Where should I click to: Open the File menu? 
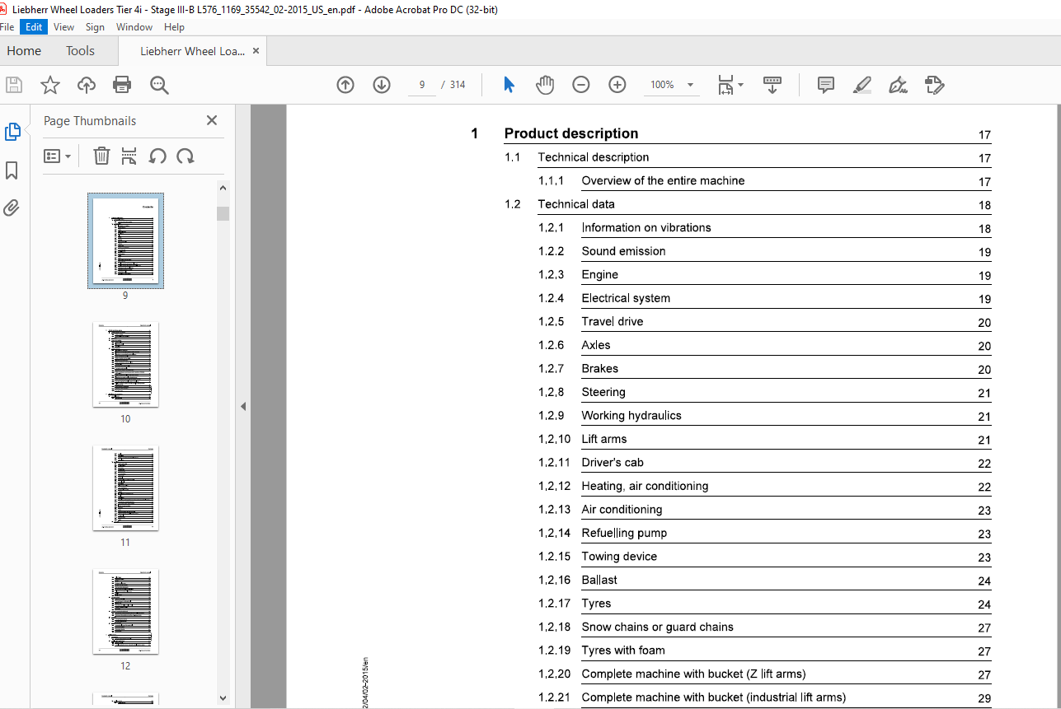pos(7,27)
